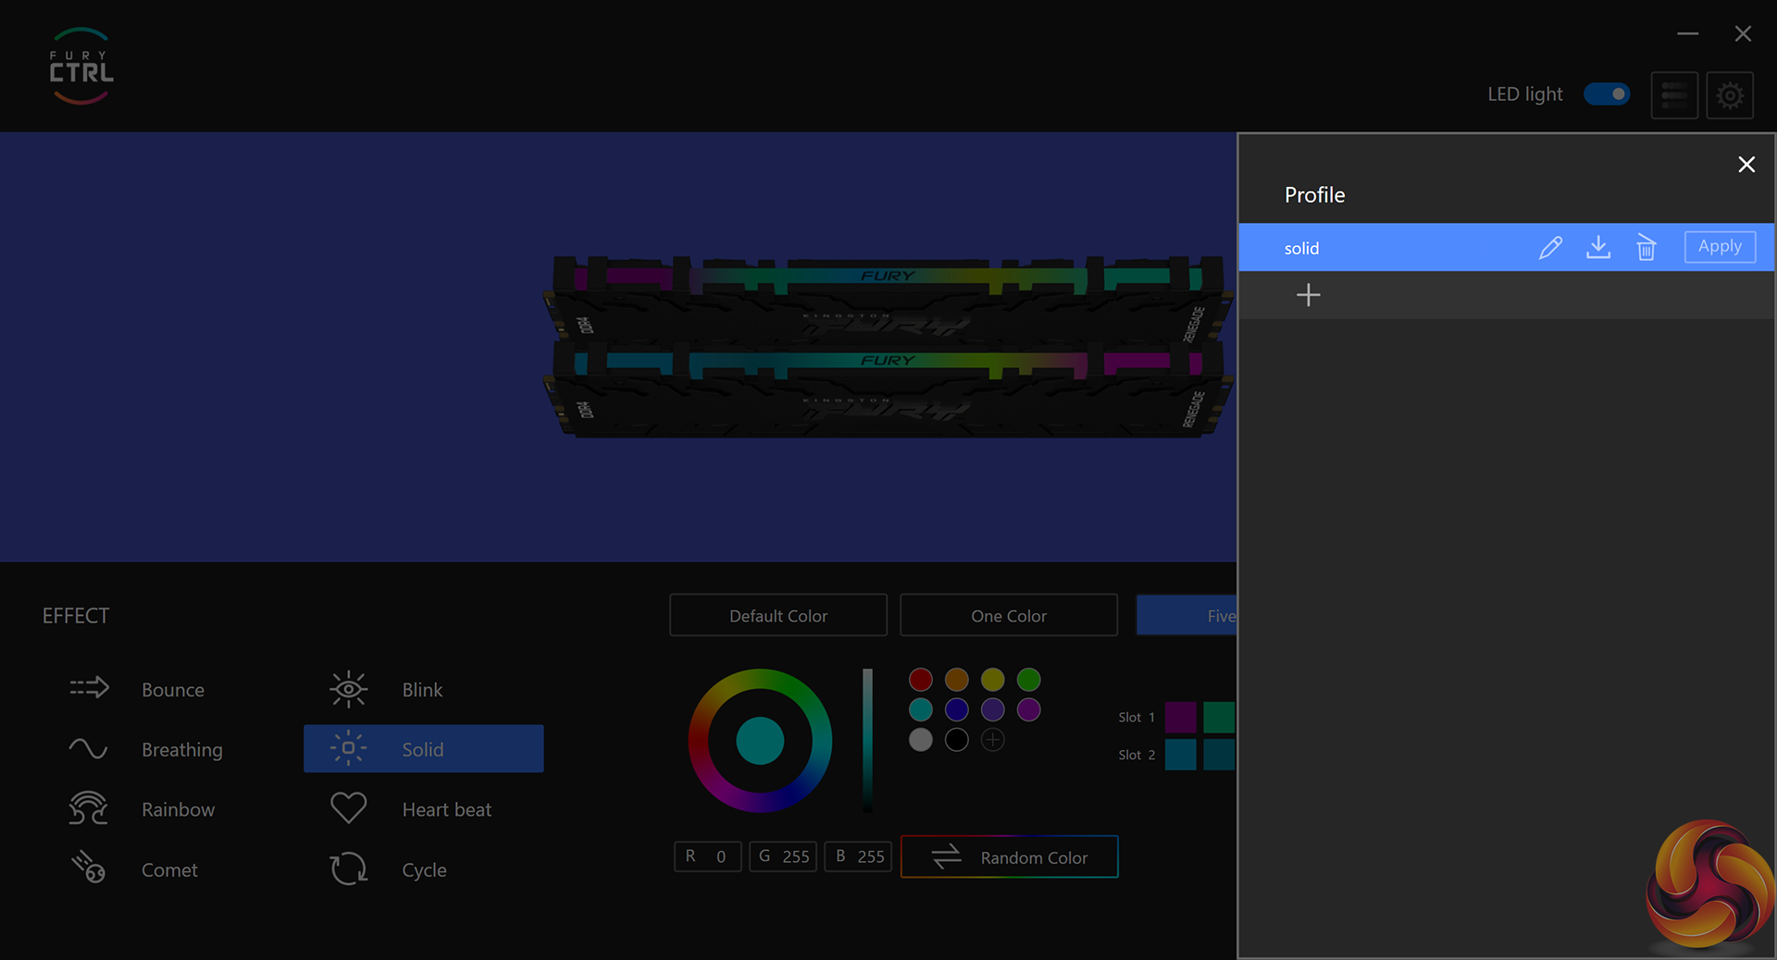The height and width of the screenshot is (960, 1777).
Task: Click the Breathing wave icon
Action: (88, 748)
